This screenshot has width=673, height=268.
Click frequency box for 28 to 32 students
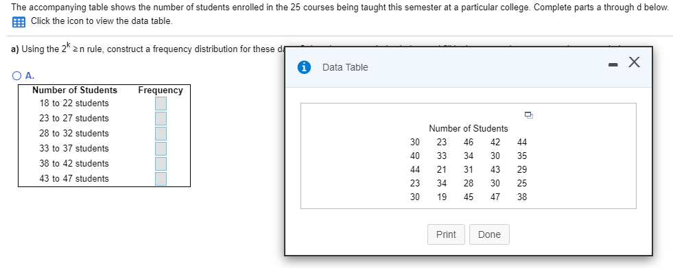(161, 134)
